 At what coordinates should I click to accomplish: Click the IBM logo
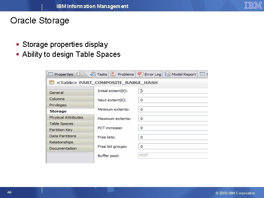(x=253, y=5)
